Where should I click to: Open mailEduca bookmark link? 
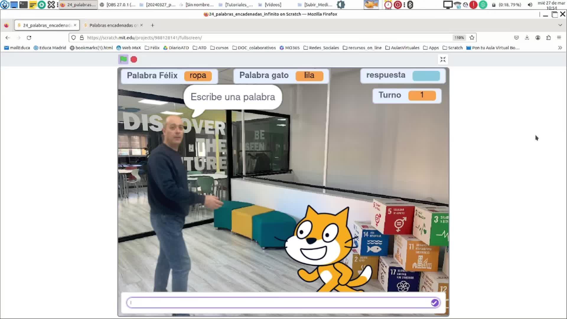click(x=17, y=48)
